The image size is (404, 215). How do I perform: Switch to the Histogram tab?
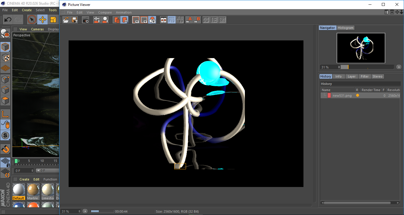pyautogui.click(x=345, y=28)
